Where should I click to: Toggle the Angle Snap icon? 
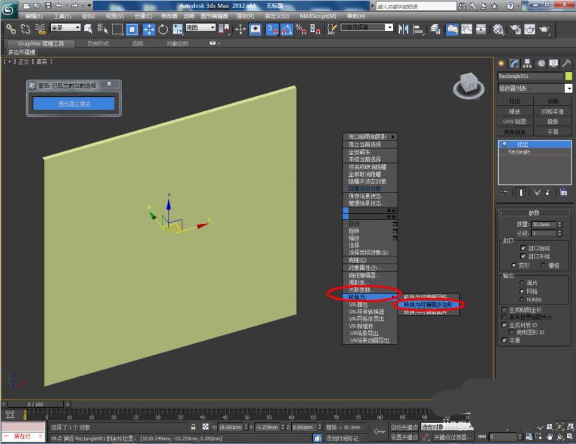click(286, 29)
